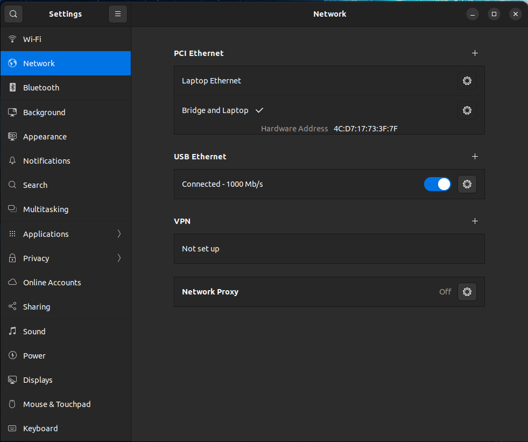Open Network Proxy gear settings
Viewport: 528px width, 442px height.
[467, 292]
